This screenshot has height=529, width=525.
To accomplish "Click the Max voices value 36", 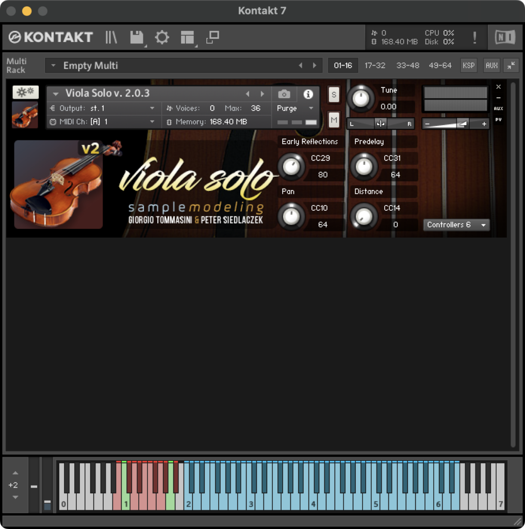I will (256, 108).
